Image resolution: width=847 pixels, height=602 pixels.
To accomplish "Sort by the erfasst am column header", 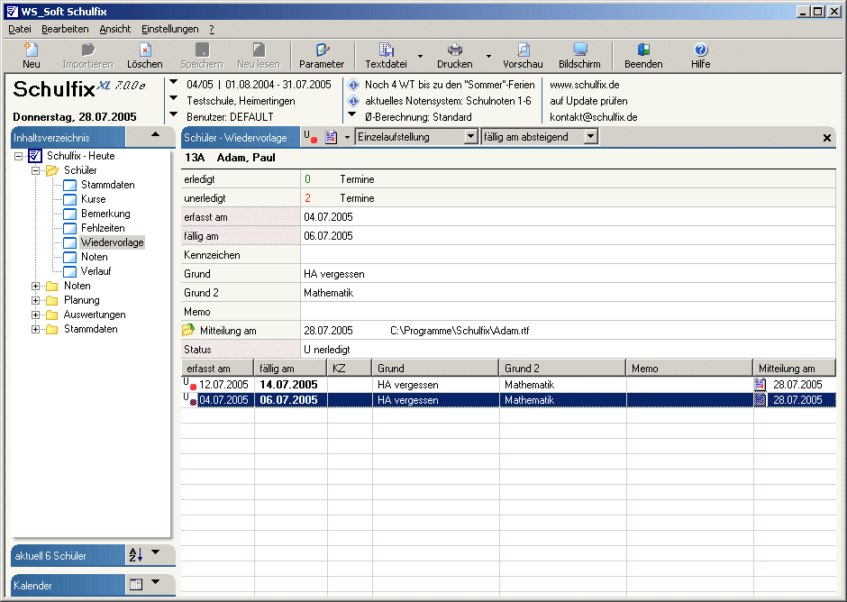I will coord(217,368).
